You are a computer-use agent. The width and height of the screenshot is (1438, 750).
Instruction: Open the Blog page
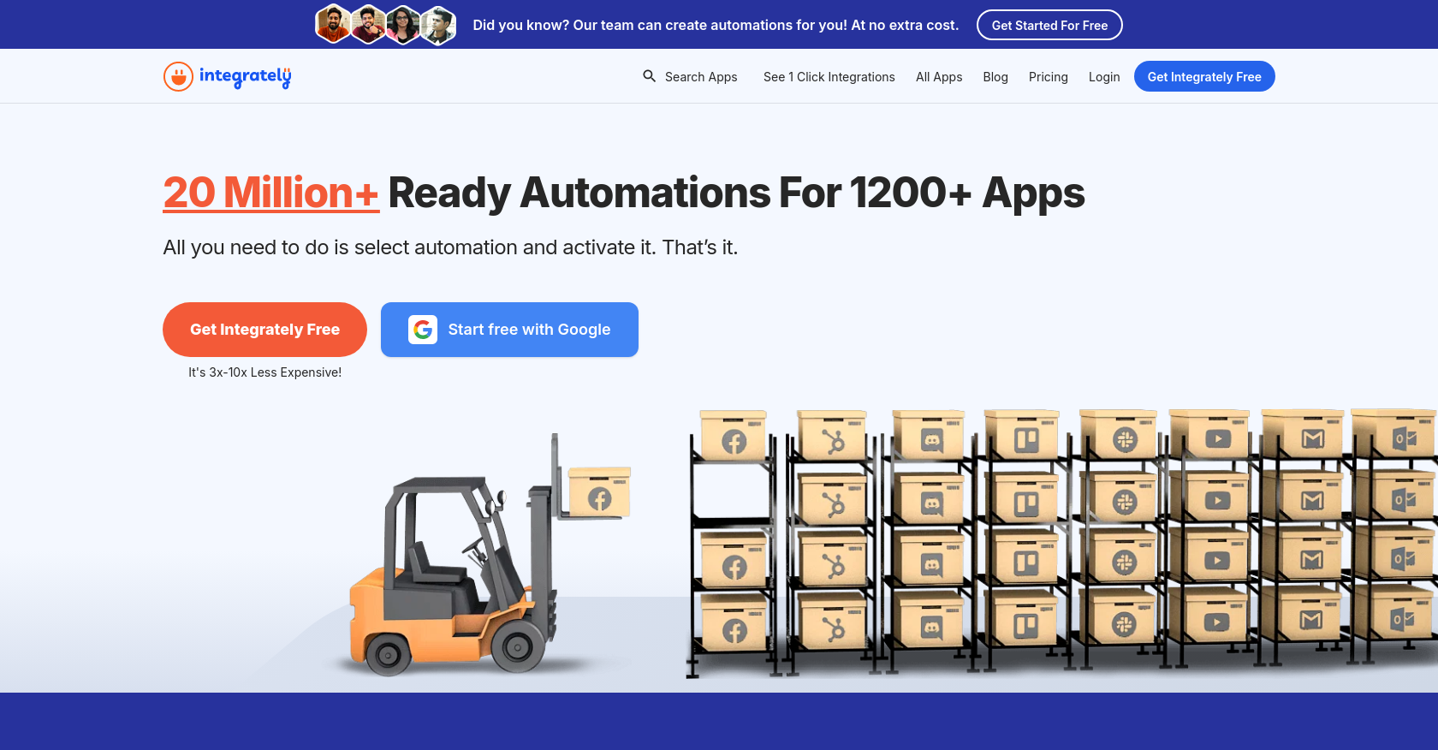[x=995, y=77]
